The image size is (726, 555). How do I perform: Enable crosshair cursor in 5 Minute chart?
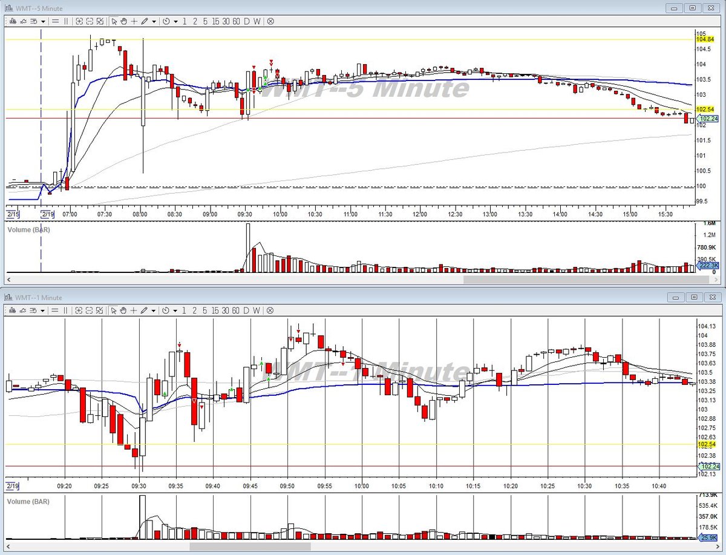pyautogui.click(x=134, y=21)
